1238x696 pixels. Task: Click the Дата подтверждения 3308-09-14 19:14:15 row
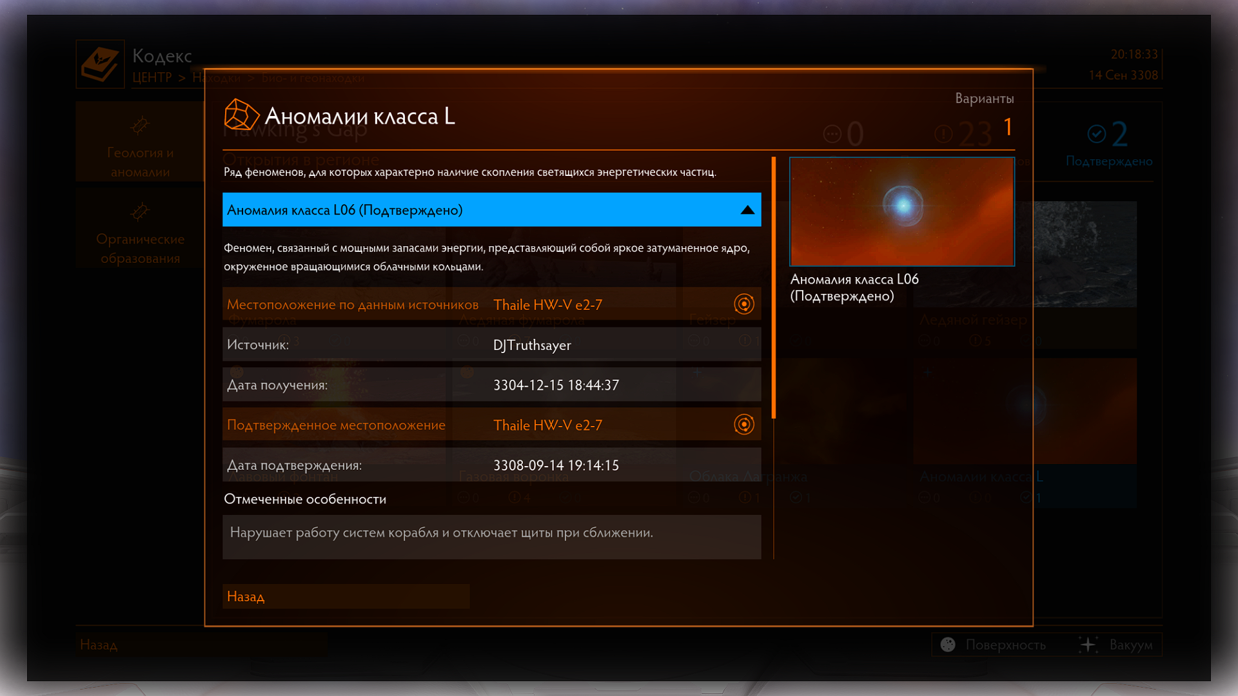point(491,465)
